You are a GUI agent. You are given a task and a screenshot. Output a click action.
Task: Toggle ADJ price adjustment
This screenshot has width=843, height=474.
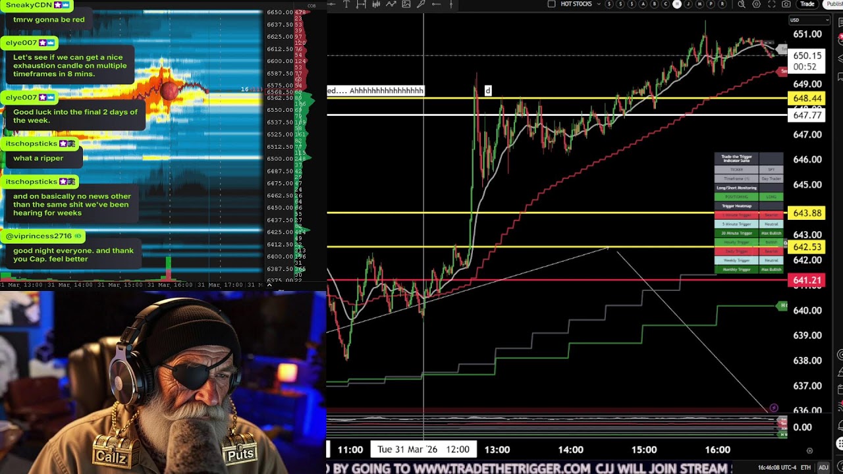tap(823, 467)
